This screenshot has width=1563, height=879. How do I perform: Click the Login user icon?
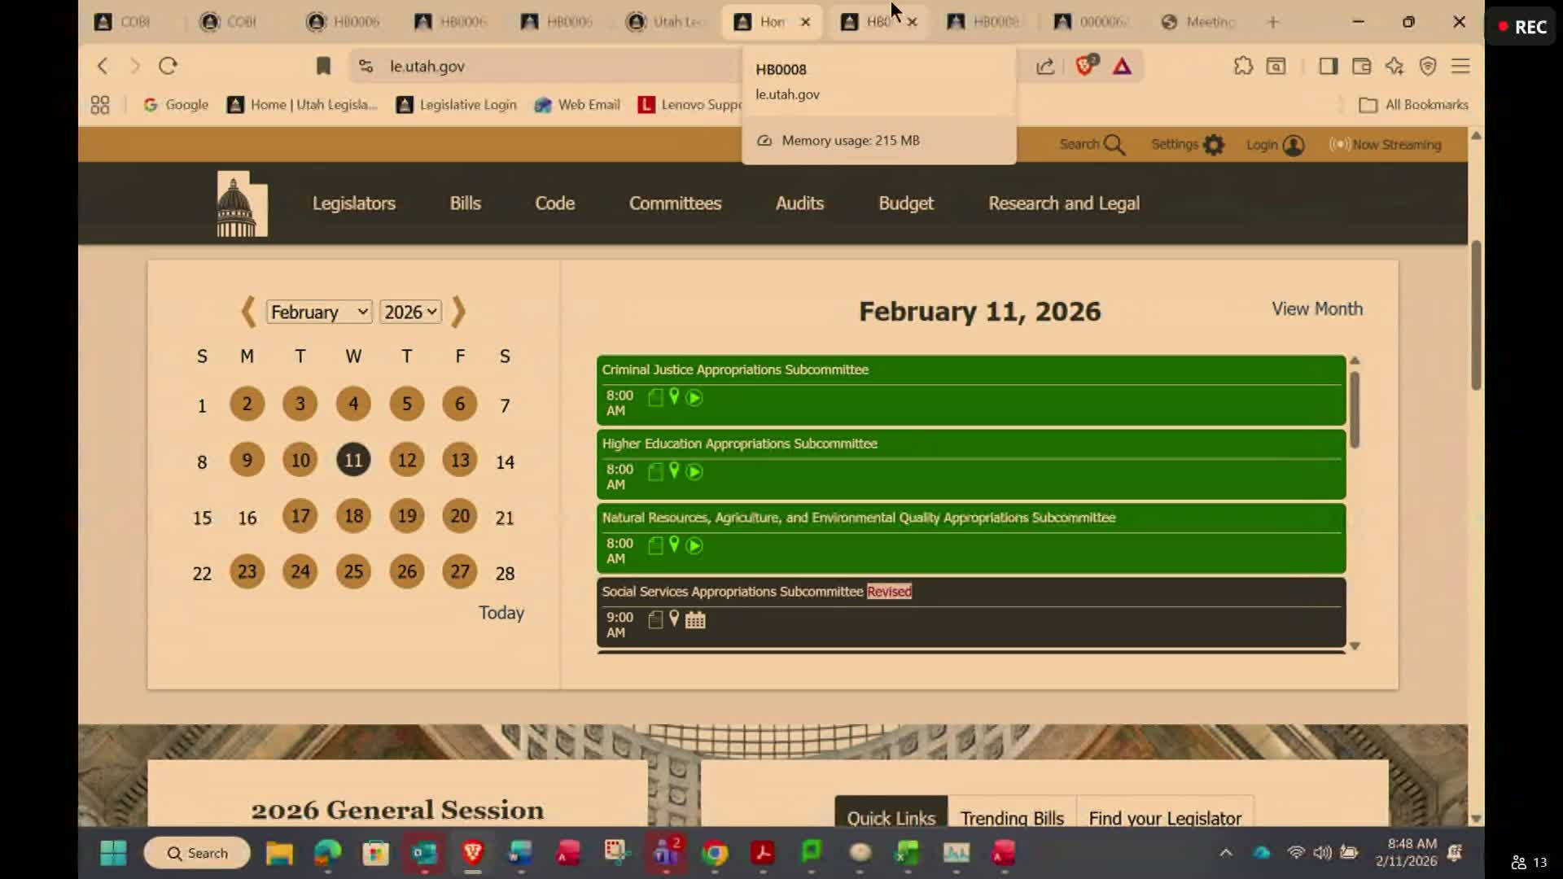[1293, 145]
